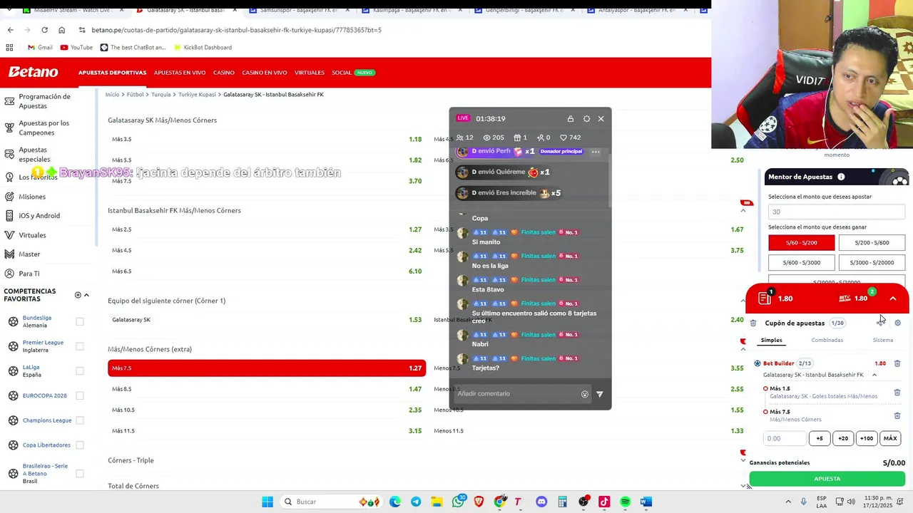913x513 pixels.
Task: Show hidden system tray icons
Action: click(788, 502)
